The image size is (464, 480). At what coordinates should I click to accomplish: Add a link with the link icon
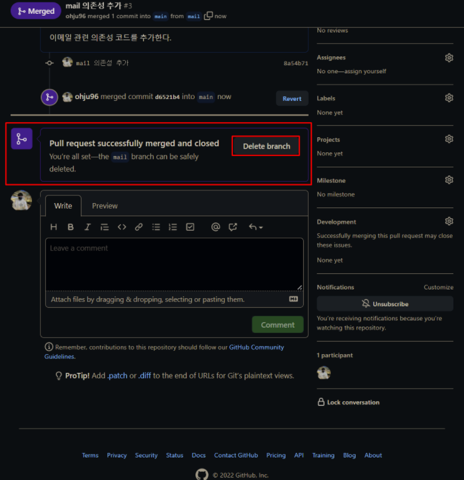(139, 227)
